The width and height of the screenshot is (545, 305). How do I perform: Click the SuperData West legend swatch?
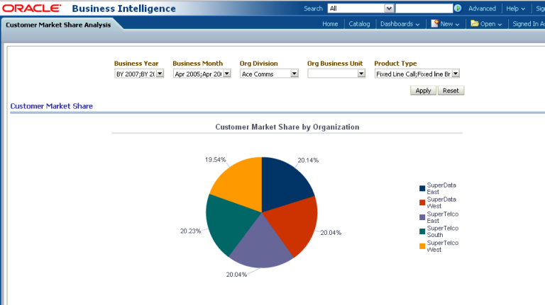(422, 203)
